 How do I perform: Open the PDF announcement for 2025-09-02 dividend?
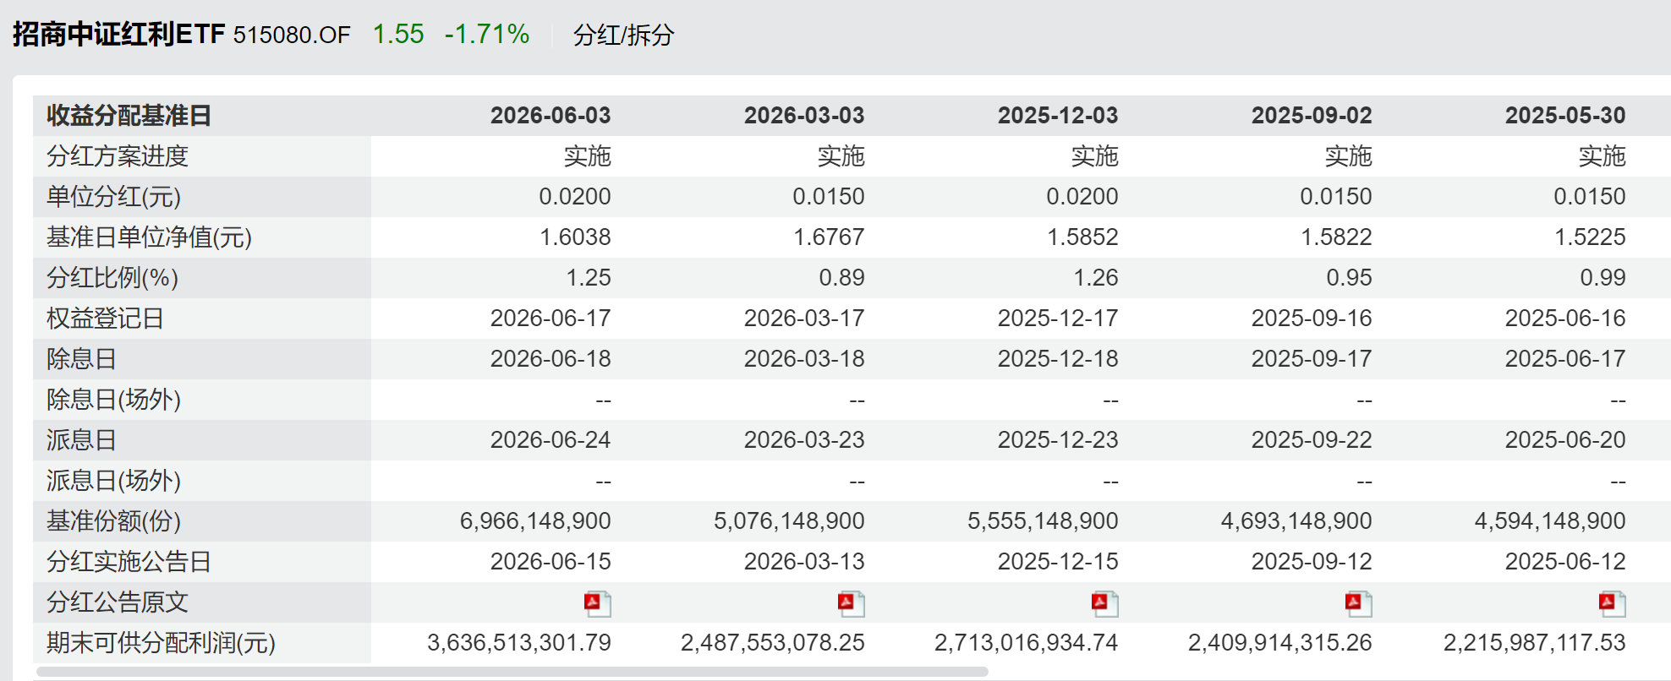point(1358,603)
